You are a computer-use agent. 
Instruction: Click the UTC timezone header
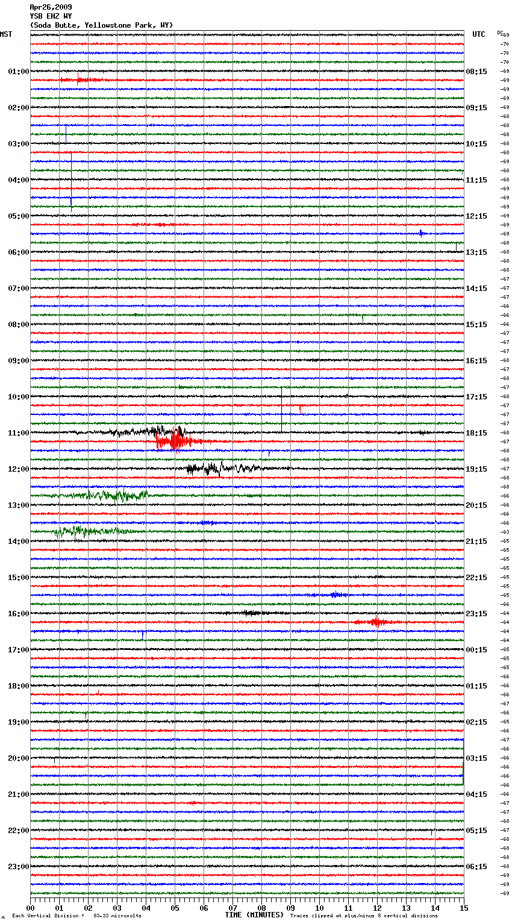479,34
